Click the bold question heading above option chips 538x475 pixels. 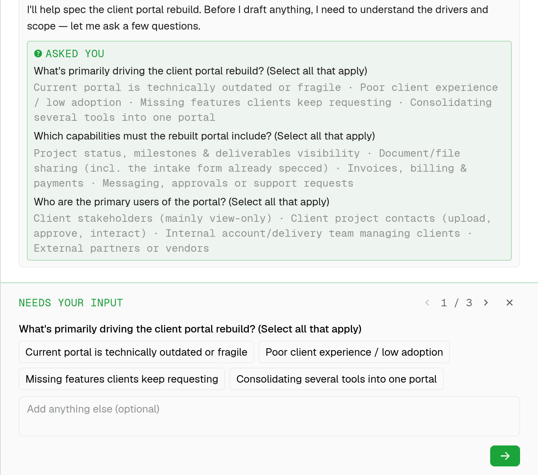tap(190, 329)
